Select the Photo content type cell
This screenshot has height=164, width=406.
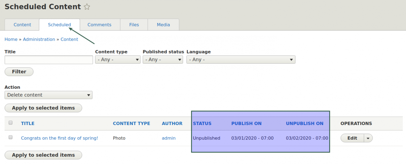tap(119, 138)
